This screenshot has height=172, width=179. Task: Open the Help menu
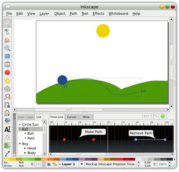[x=136, y=14]
